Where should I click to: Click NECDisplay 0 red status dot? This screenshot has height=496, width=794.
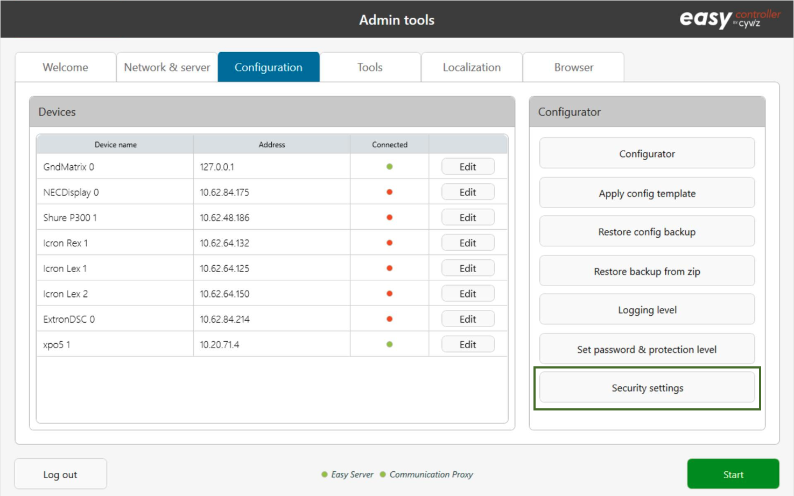pyautogui.click(x=389, y=192)
